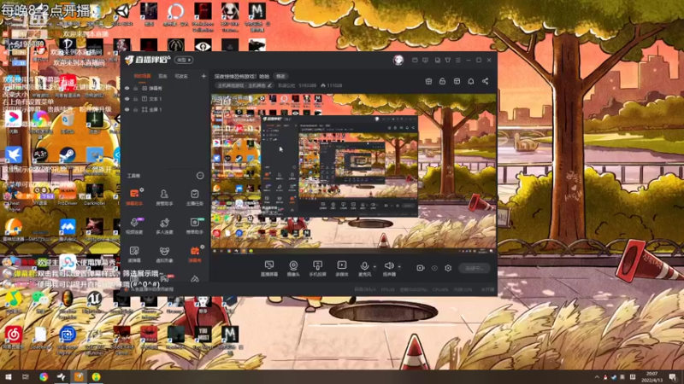Screen dimensions: 684x384
Task: Expand the microphone dropdown arrow
Action: (374, 266)
